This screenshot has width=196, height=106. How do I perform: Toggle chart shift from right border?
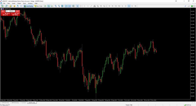tap(69, 6)
